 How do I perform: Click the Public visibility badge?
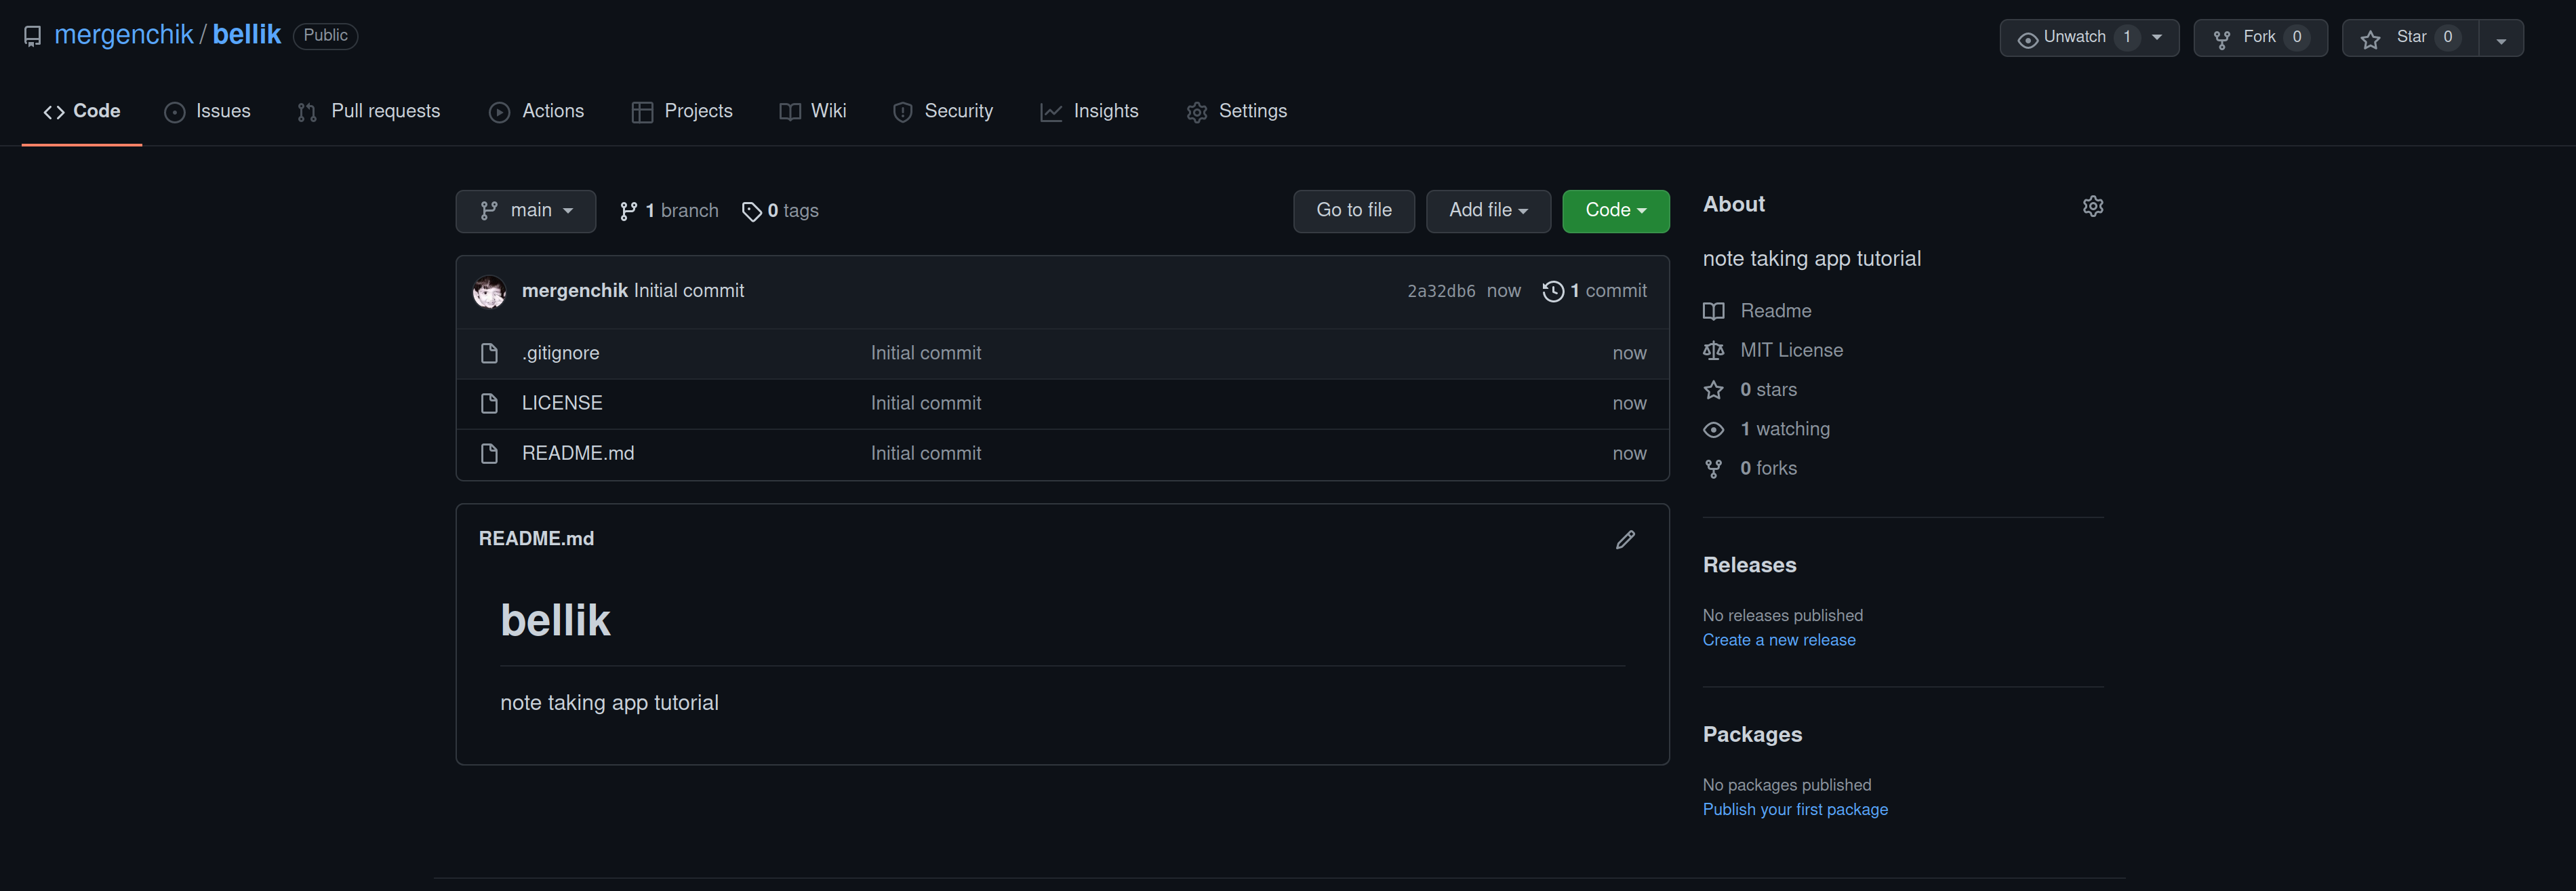[325, 36]
